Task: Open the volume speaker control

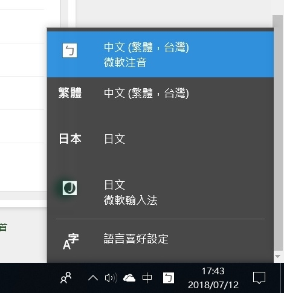Action: [111, 278]
